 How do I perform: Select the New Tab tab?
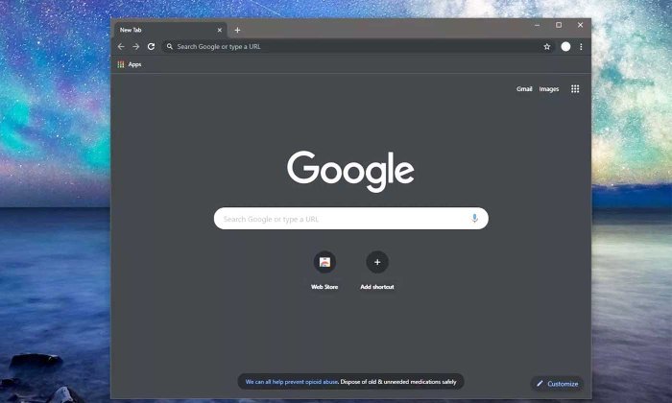tap(171, 30)
